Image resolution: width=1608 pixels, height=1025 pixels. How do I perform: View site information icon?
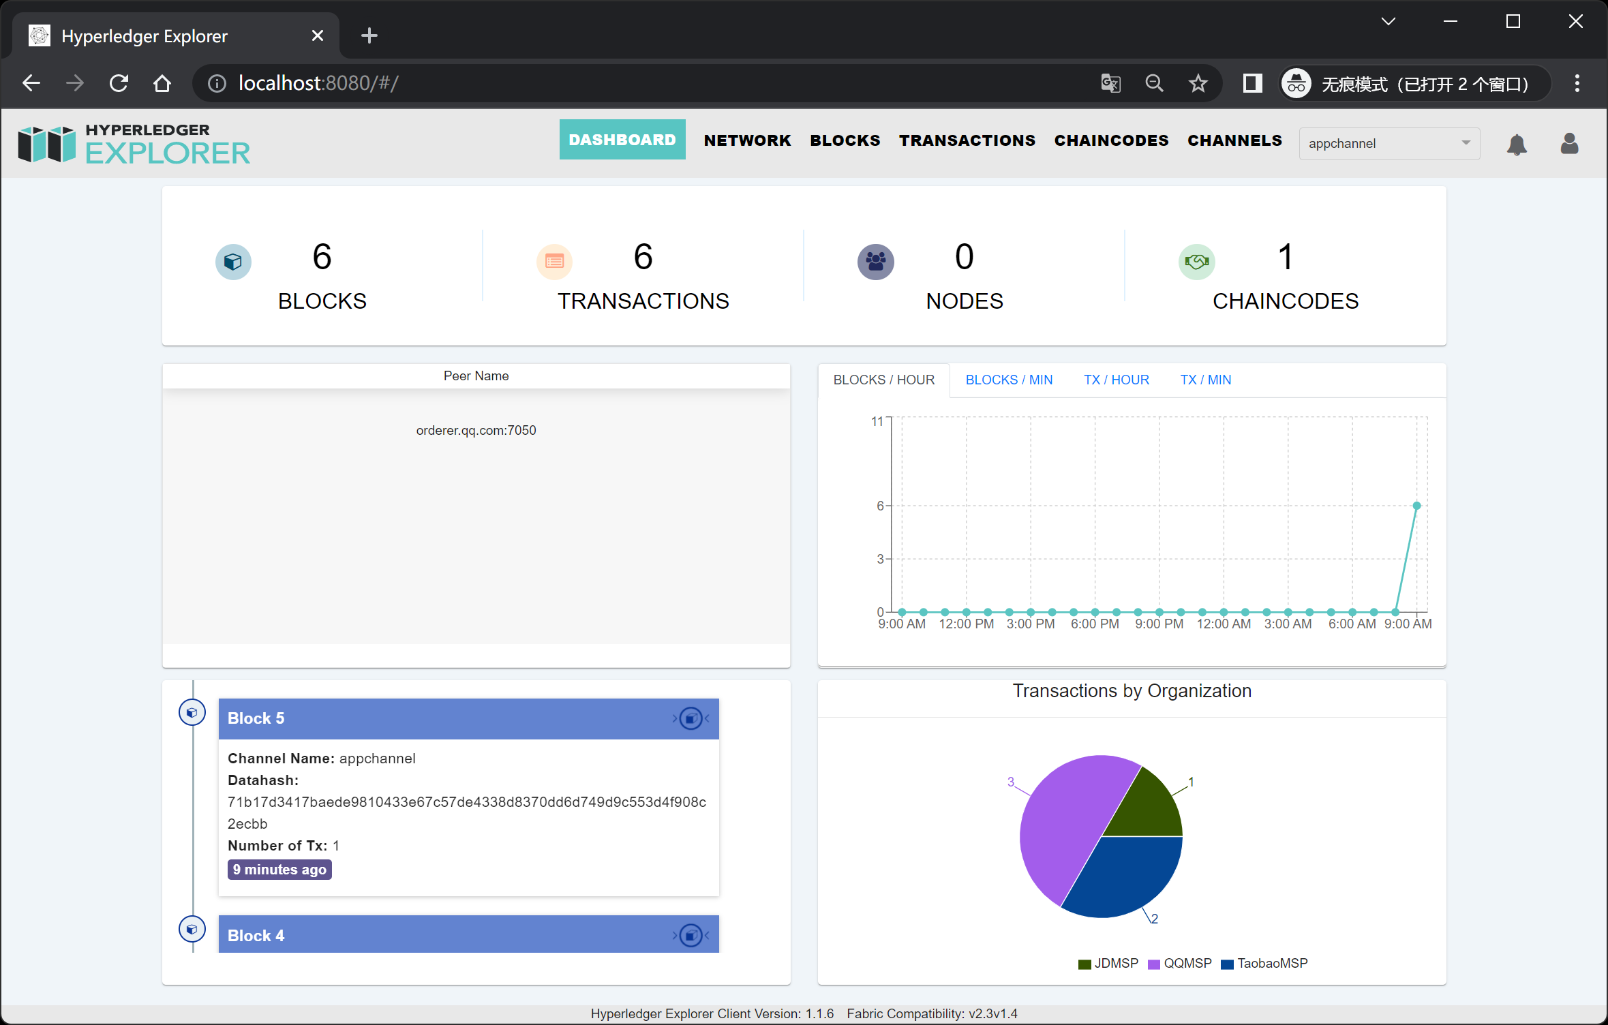(217, 83)
